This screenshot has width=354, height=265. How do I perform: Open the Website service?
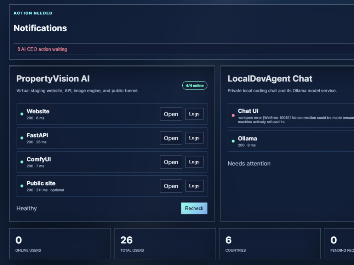click(171, 114)
